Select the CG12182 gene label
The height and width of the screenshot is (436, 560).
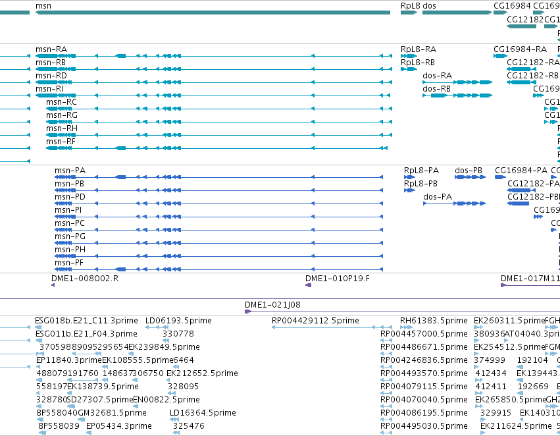coord(525,19)
